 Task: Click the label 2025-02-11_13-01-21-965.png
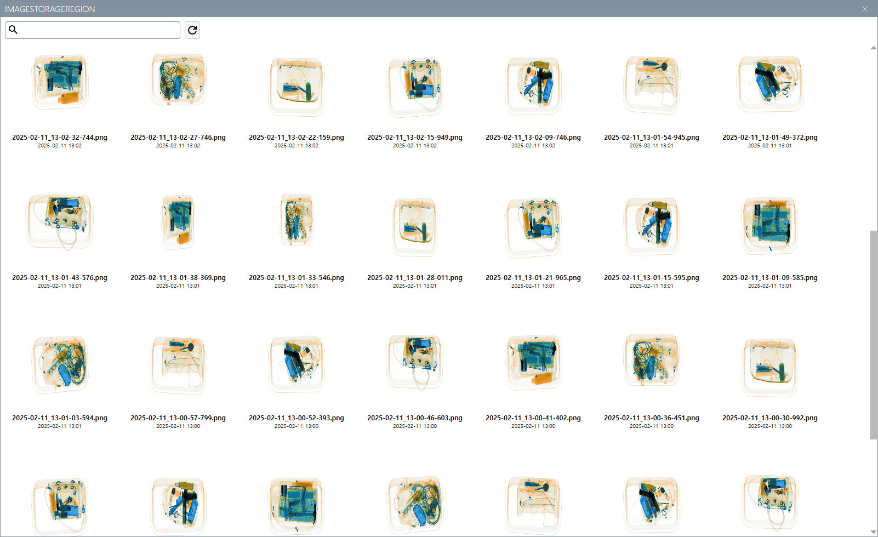[x=533, y=278]
